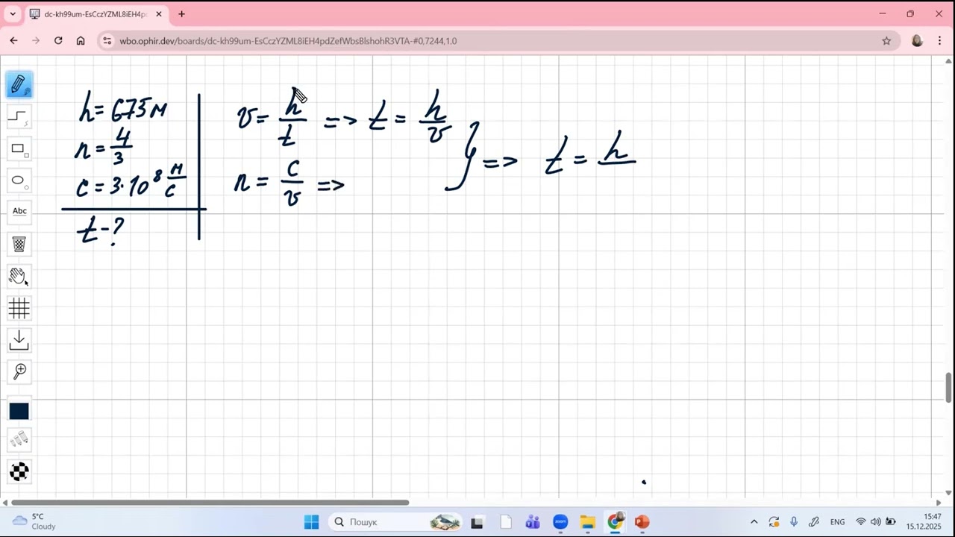Open Microsoft Teams from the taskbar

click(x=533, y=522)
